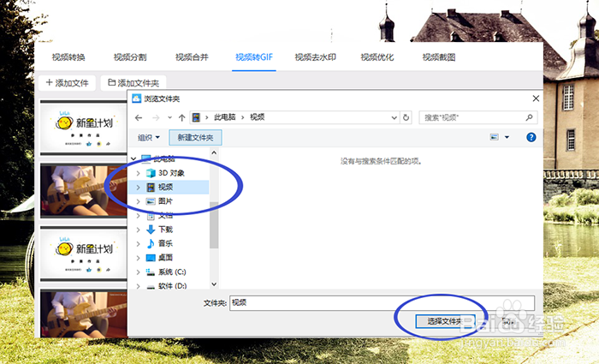Select the bottom guitar video thumbnail
The image size is (599, 364).
pos(84,313)
